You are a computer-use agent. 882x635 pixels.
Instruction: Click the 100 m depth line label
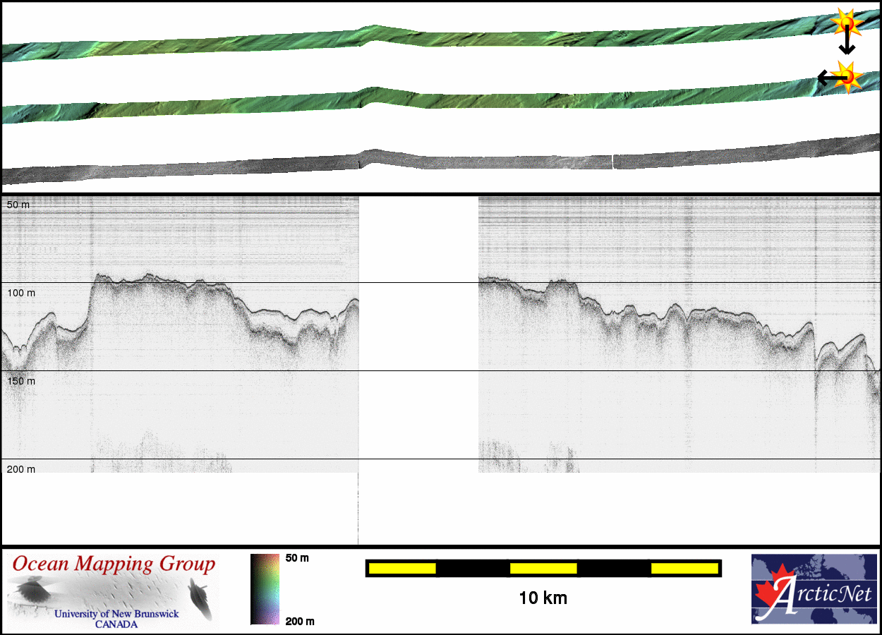tap(21, 292)
